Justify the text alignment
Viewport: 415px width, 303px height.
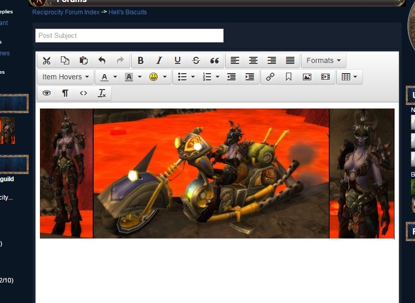(290, 60)
